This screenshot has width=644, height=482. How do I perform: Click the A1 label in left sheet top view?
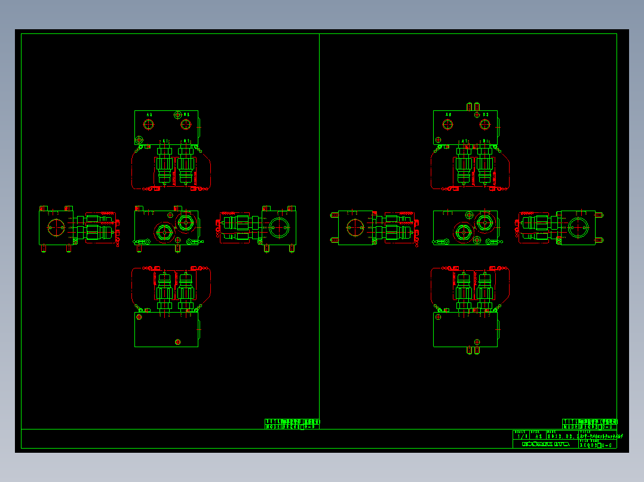pyautogui.click(x=165, y=141)
